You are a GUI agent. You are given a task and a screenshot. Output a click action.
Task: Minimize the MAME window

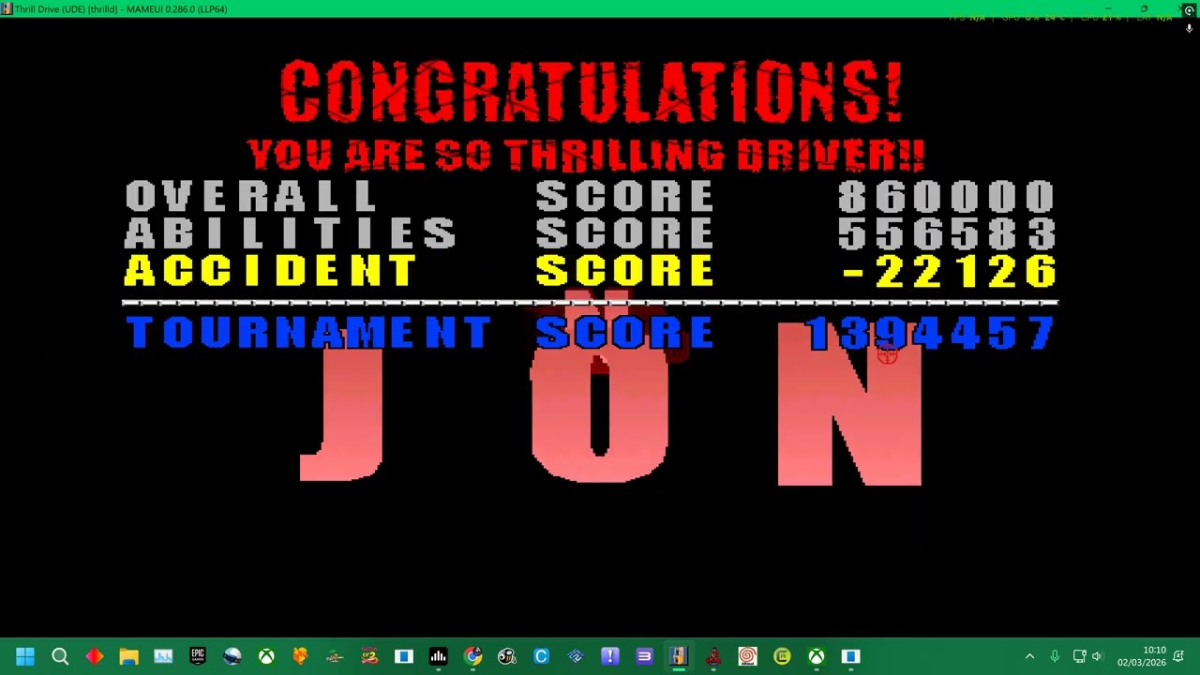1107,8
